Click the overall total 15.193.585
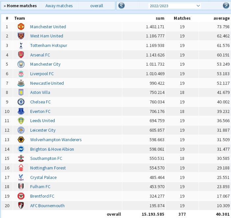The image size is (231, 218). click(x=153, y=214)
